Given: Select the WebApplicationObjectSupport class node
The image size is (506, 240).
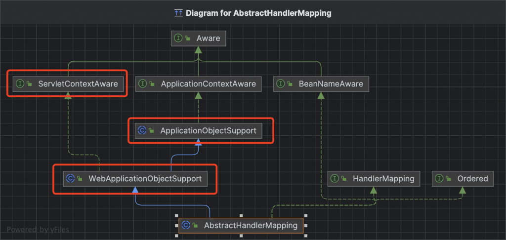Looking at the screenshot, I should point(135,178).
